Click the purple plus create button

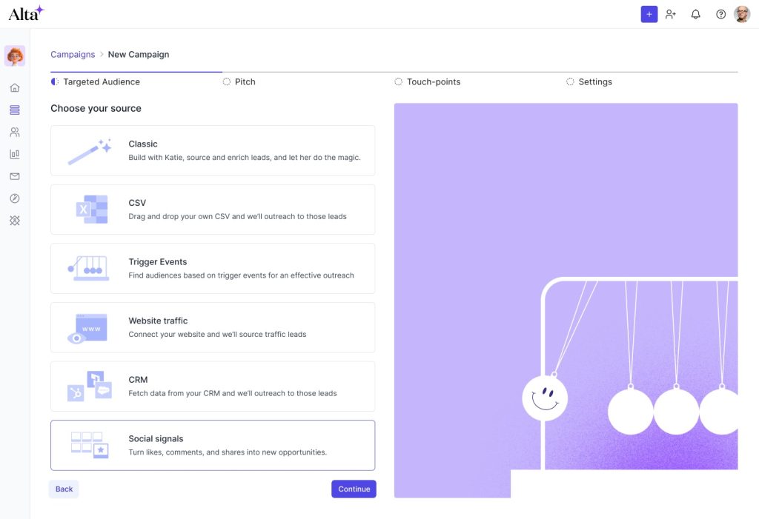649,14
